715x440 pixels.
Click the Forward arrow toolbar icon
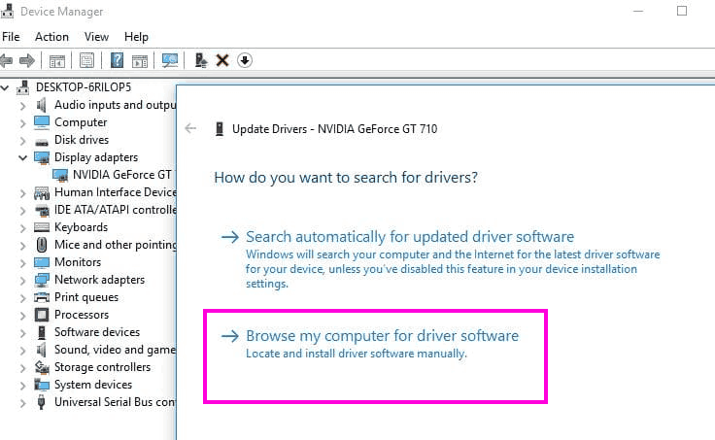(27, 60)
